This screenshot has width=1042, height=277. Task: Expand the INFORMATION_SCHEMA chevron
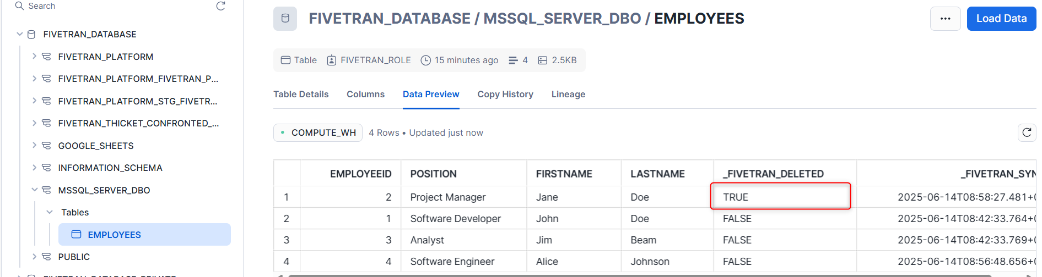pos(34,168)
